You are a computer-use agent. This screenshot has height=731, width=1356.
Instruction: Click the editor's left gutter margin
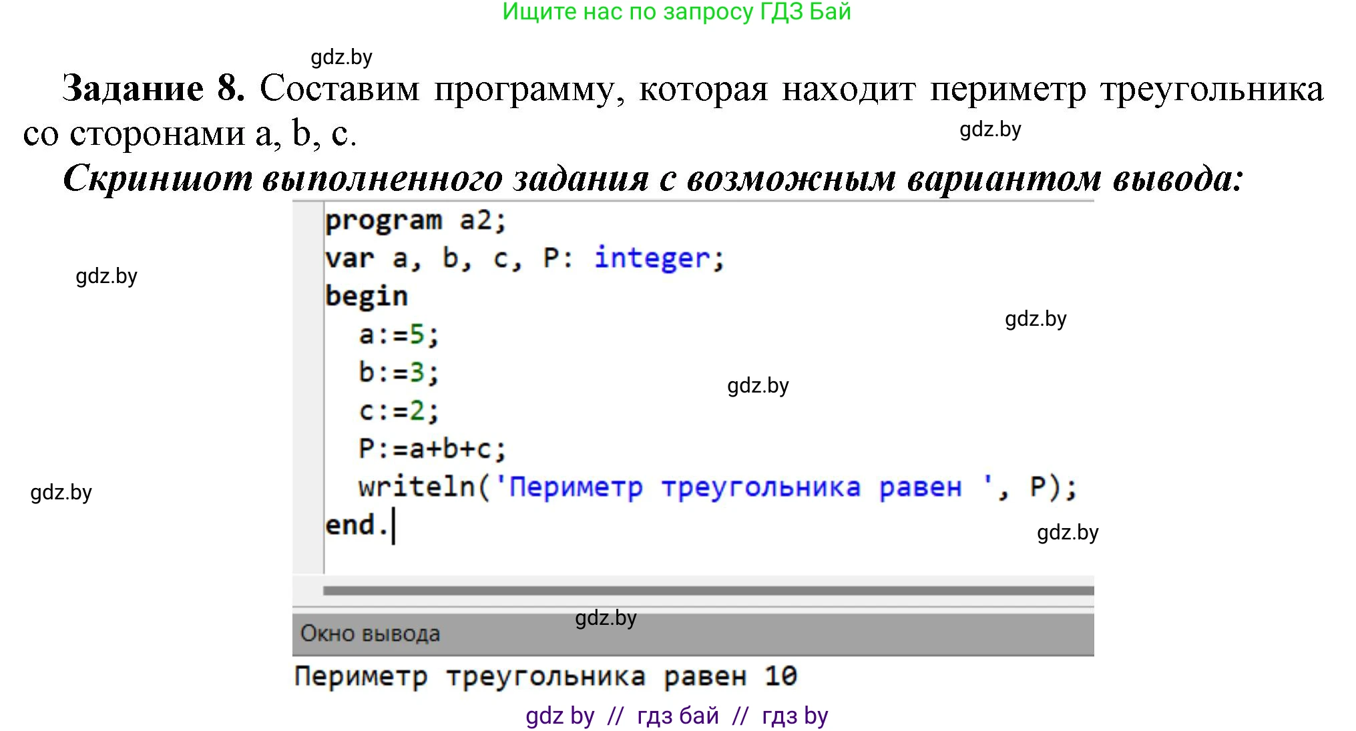[x=308, y=387]
